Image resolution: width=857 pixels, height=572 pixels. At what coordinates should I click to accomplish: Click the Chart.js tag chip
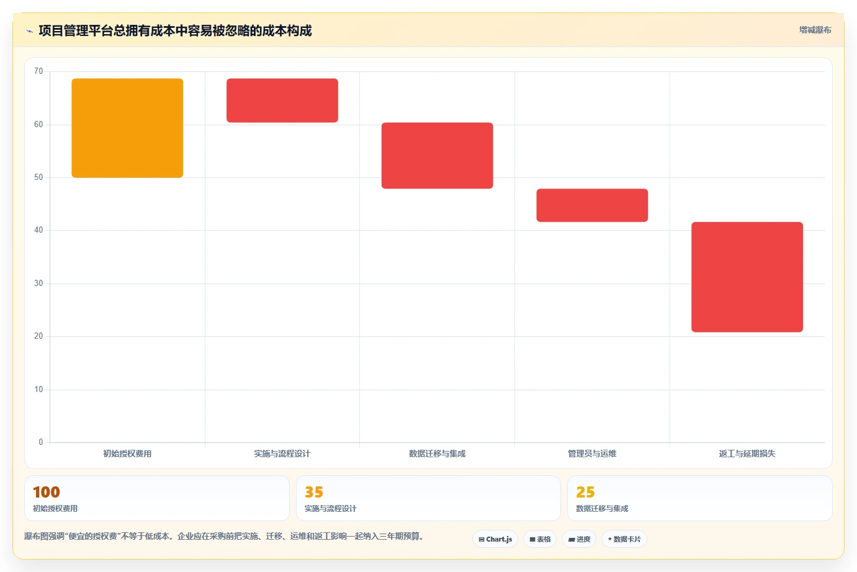tap(495, 539)
